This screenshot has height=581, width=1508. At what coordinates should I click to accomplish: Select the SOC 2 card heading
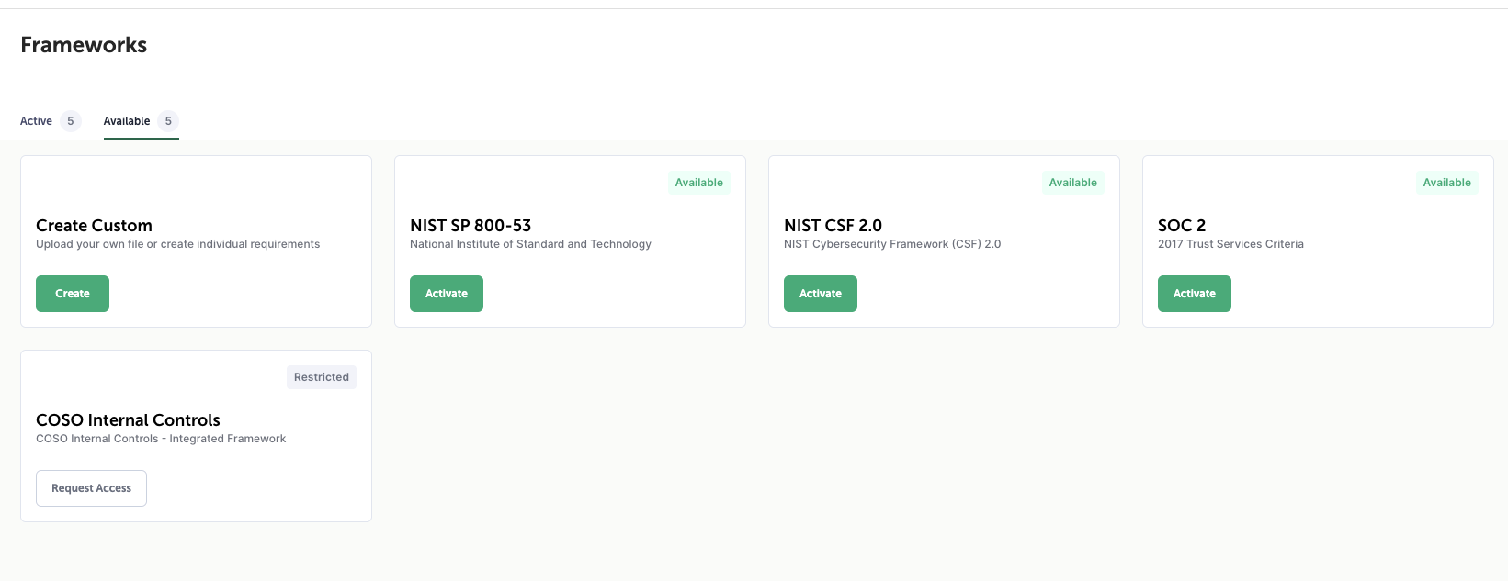click(x=1182, y=226)
